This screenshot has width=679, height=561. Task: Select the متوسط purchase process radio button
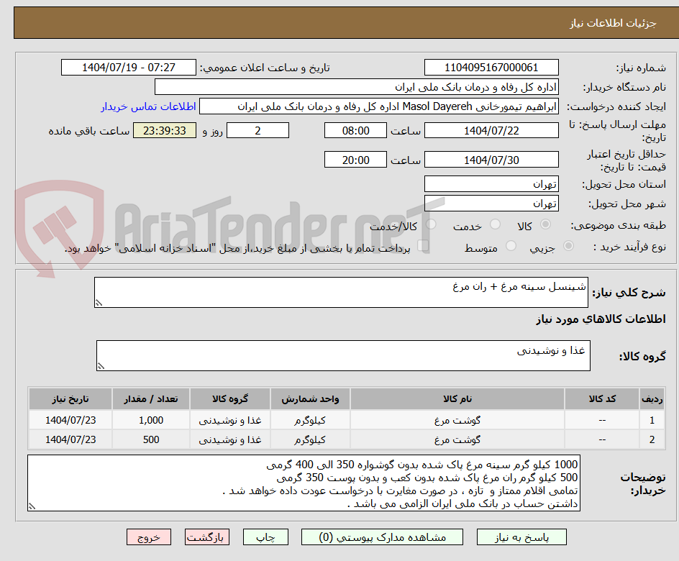point(511,247)
